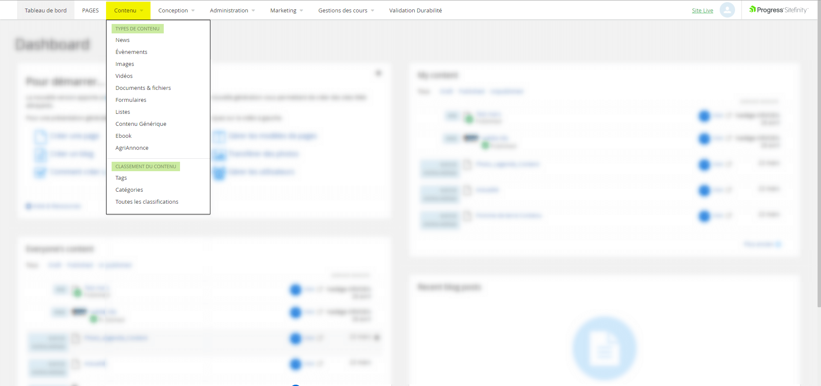This screenshot has height=386, width=821.
Task: Click the Progress Sitefinity logo
Action: 779,10
